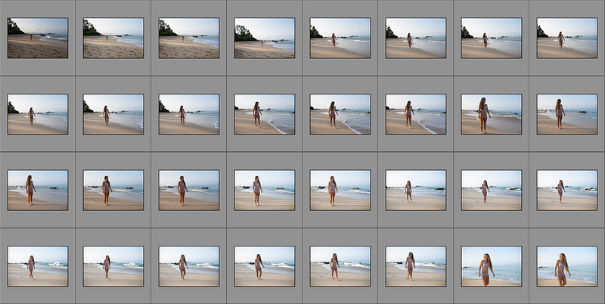
Task: Open the second thumbnail in the bottom row
Action: (113, 266)
